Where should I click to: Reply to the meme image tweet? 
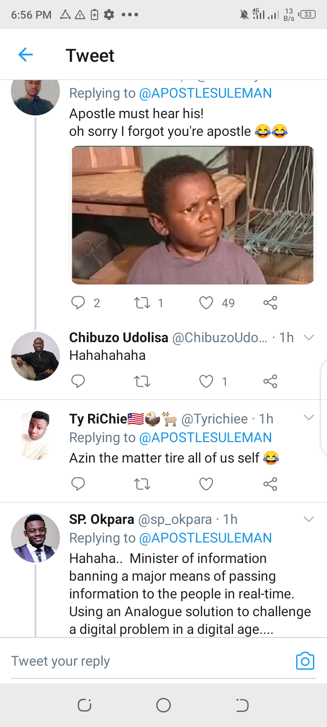coord(78,303)
